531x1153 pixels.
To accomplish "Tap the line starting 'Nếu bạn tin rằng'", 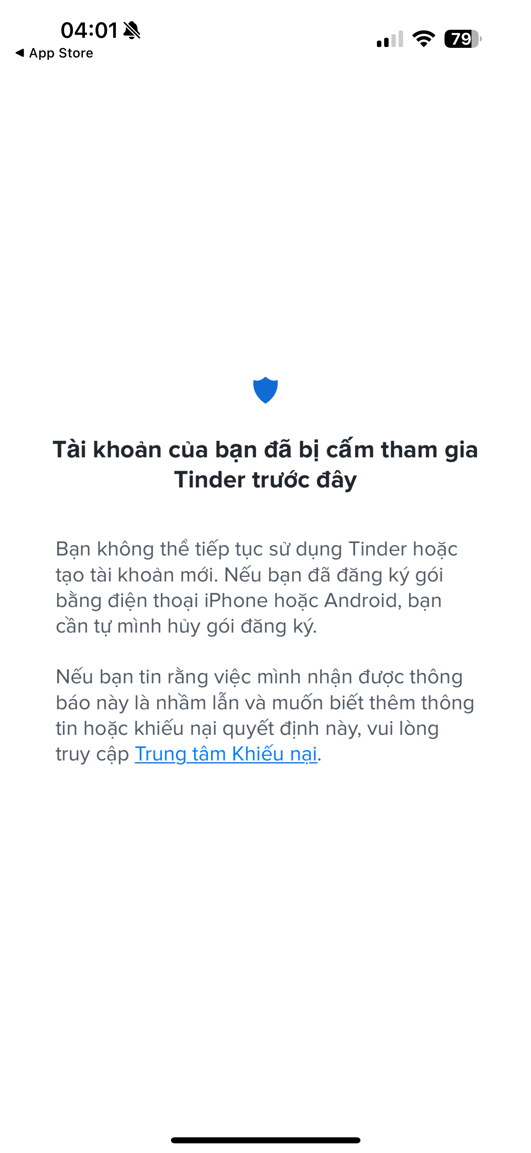I will click(x=259, y=677).
